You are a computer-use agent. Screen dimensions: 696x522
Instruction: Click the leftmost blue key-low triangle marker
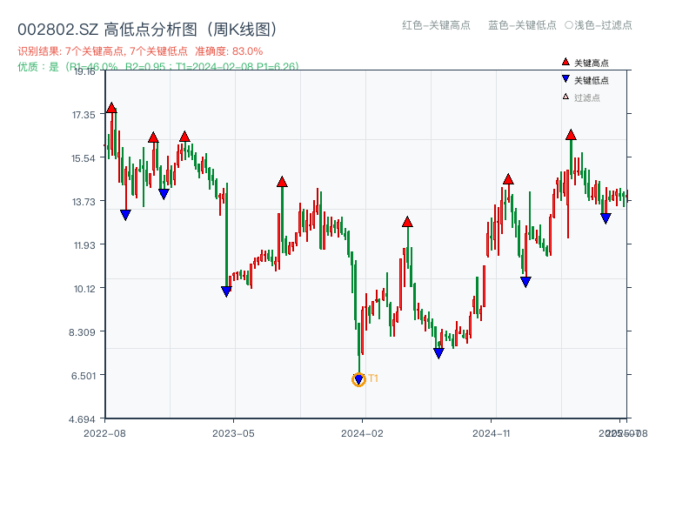125,215
